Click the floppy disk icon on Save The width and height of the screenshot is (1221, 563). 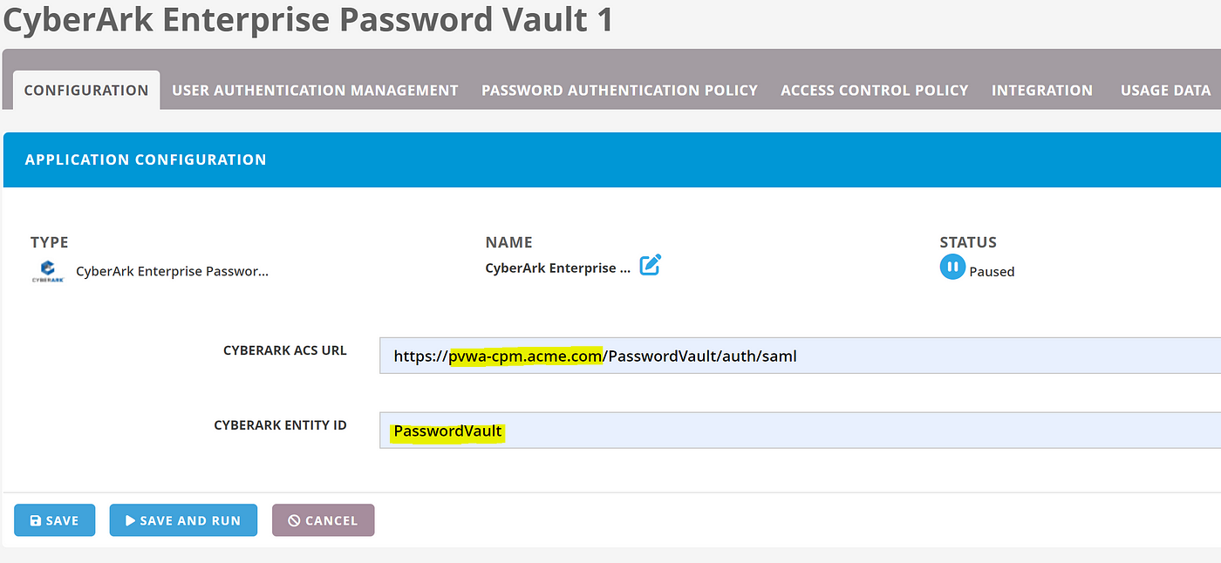[36, 521]
